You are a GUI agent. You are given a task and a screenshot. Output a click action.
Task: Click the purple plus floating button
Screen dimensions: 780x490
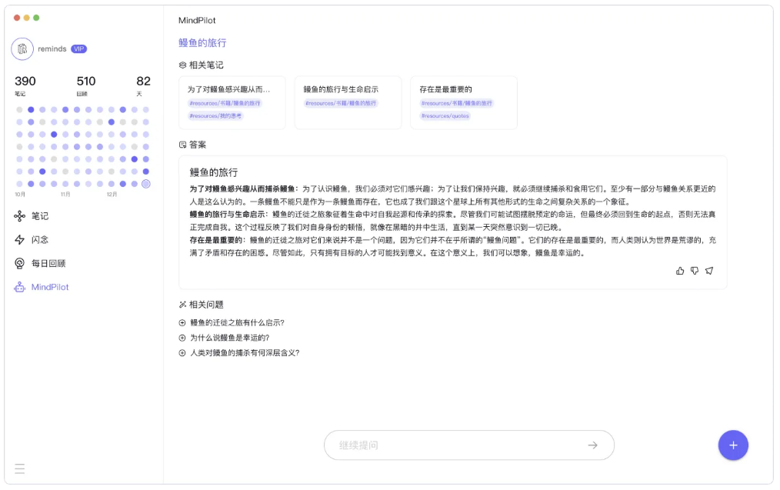pyautogui.click(x=732, y=445)
